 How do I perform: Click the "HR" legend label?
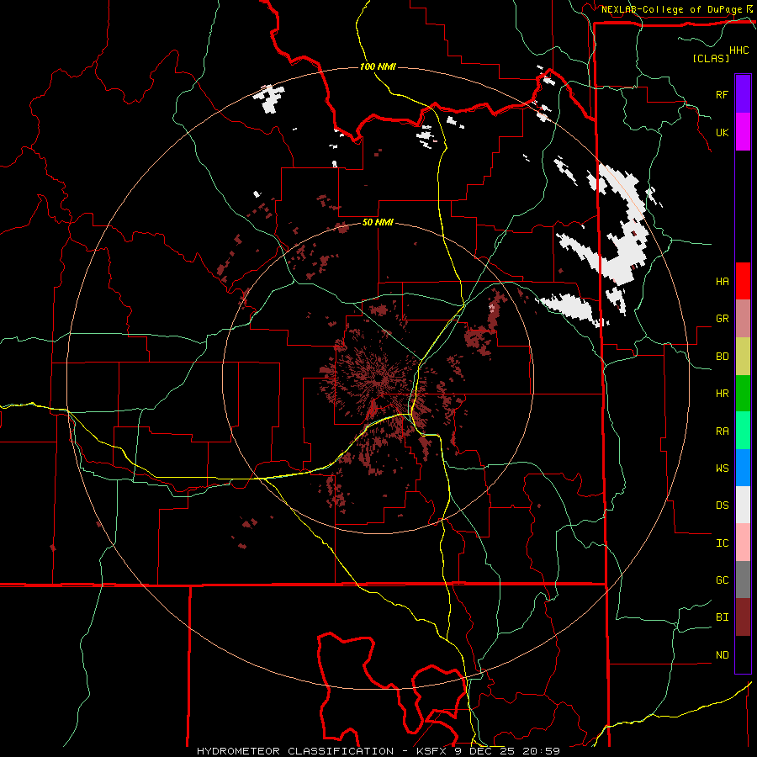(x=722, y=394)
